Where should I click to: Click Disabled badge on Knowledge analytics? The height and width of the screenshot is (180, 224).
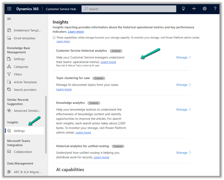coord(94,103)
